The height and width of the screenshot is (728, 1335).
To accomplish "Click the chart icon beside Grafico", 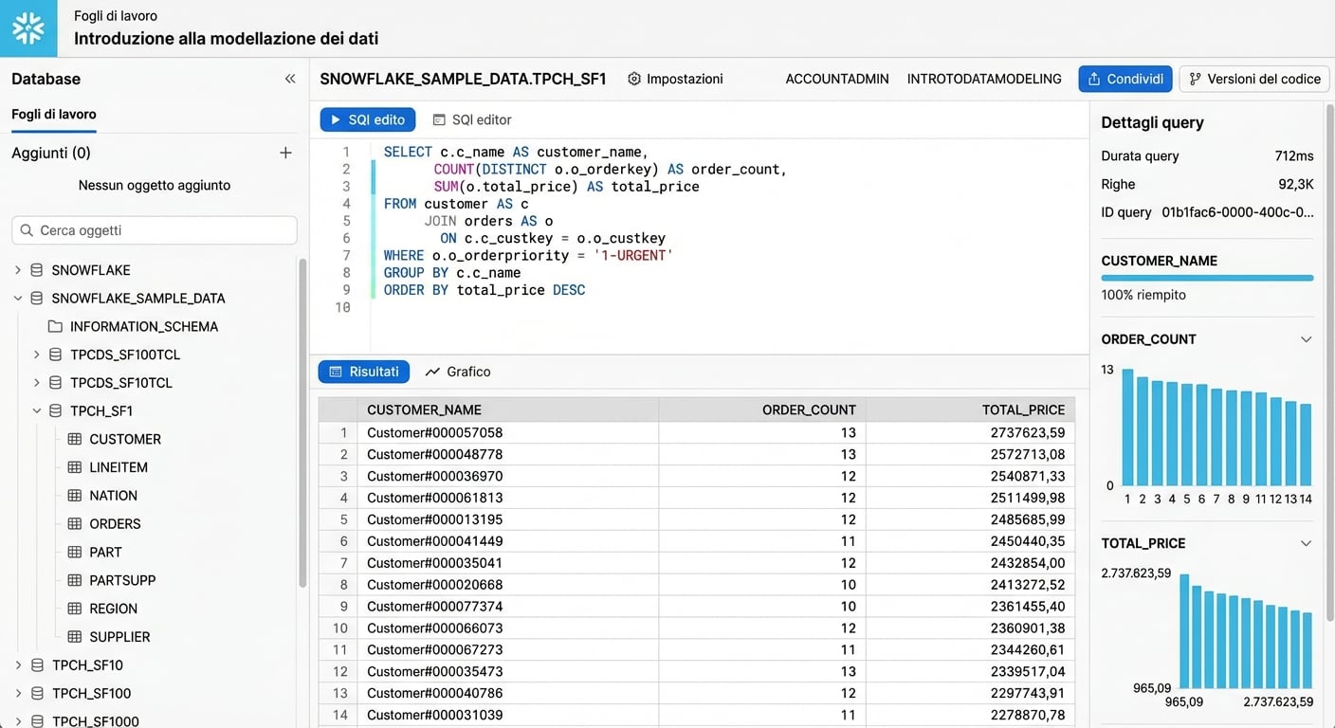I will (x=433, y=372).
